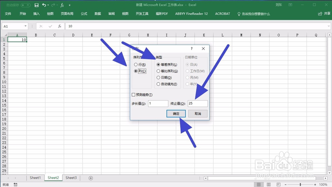Viewport: 332px width, 187px height.
Task: Click the vertical scrollbar down arrow
Action: tap(329, 173)
